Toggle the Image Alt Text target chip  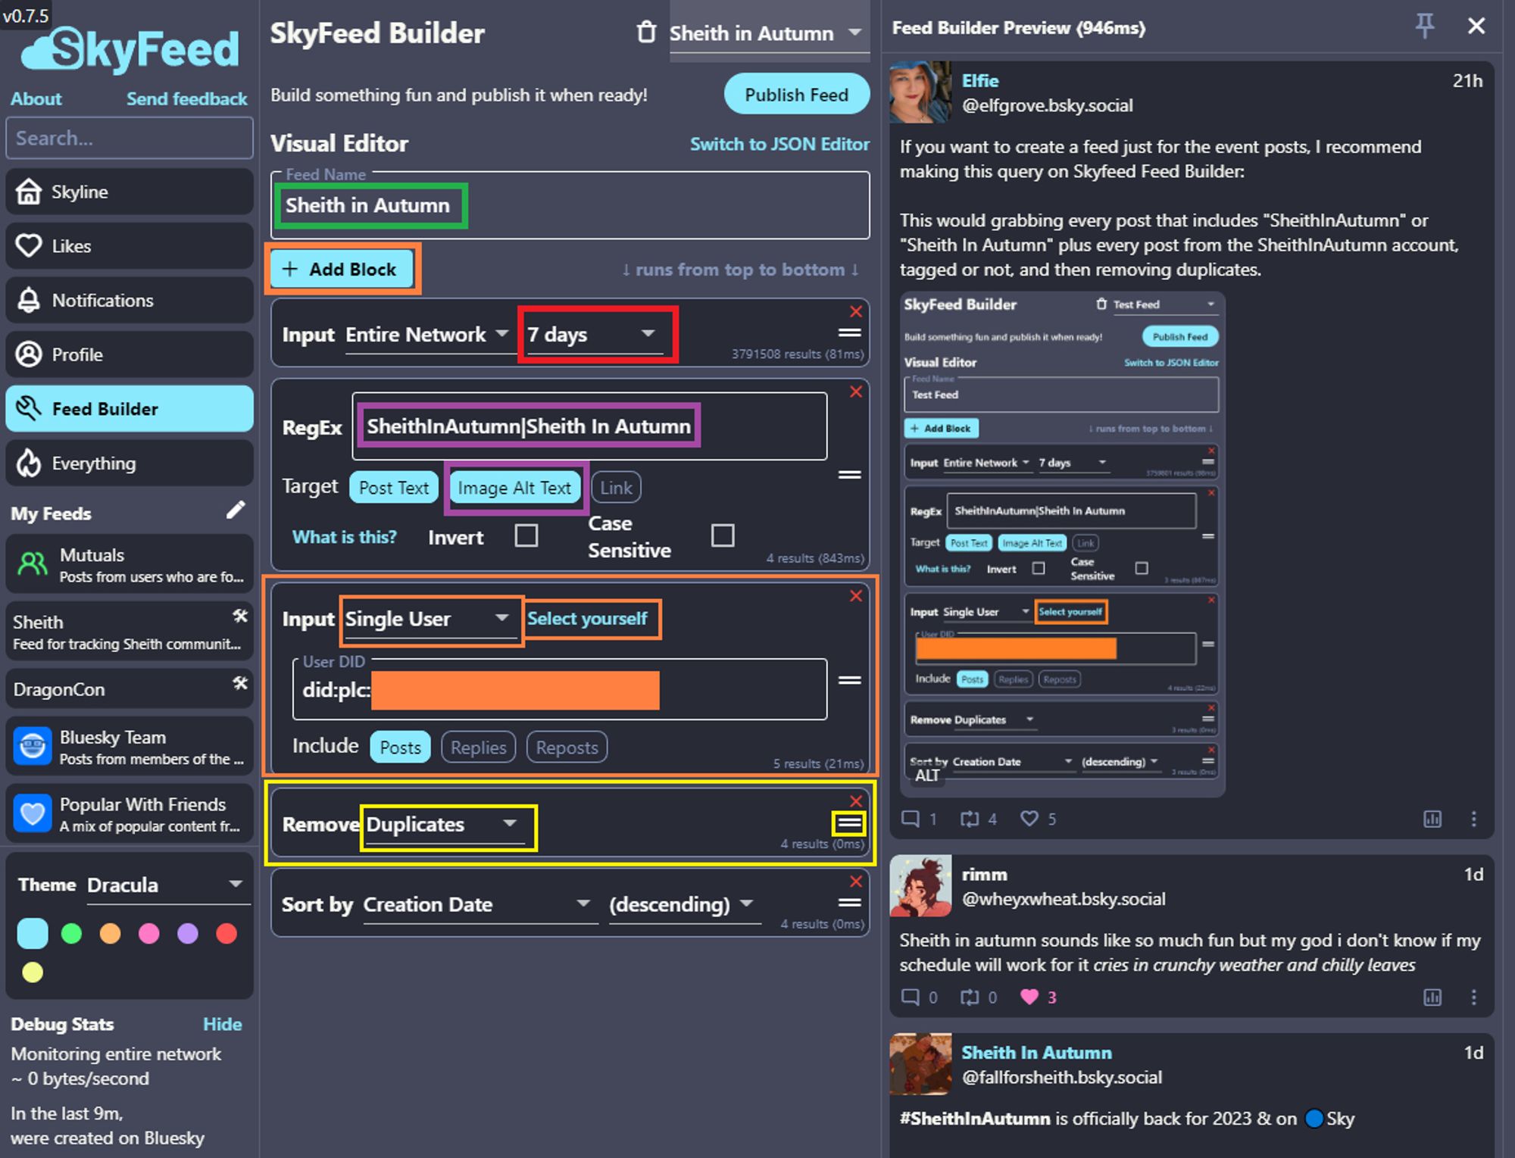[514, 488]
